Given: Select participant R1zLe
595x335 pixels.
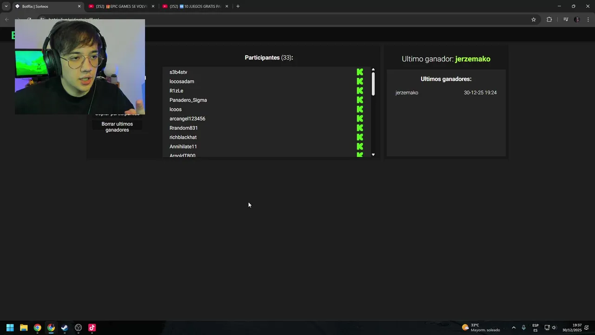Looking at the screenshot, I should [x=176, y=91].
